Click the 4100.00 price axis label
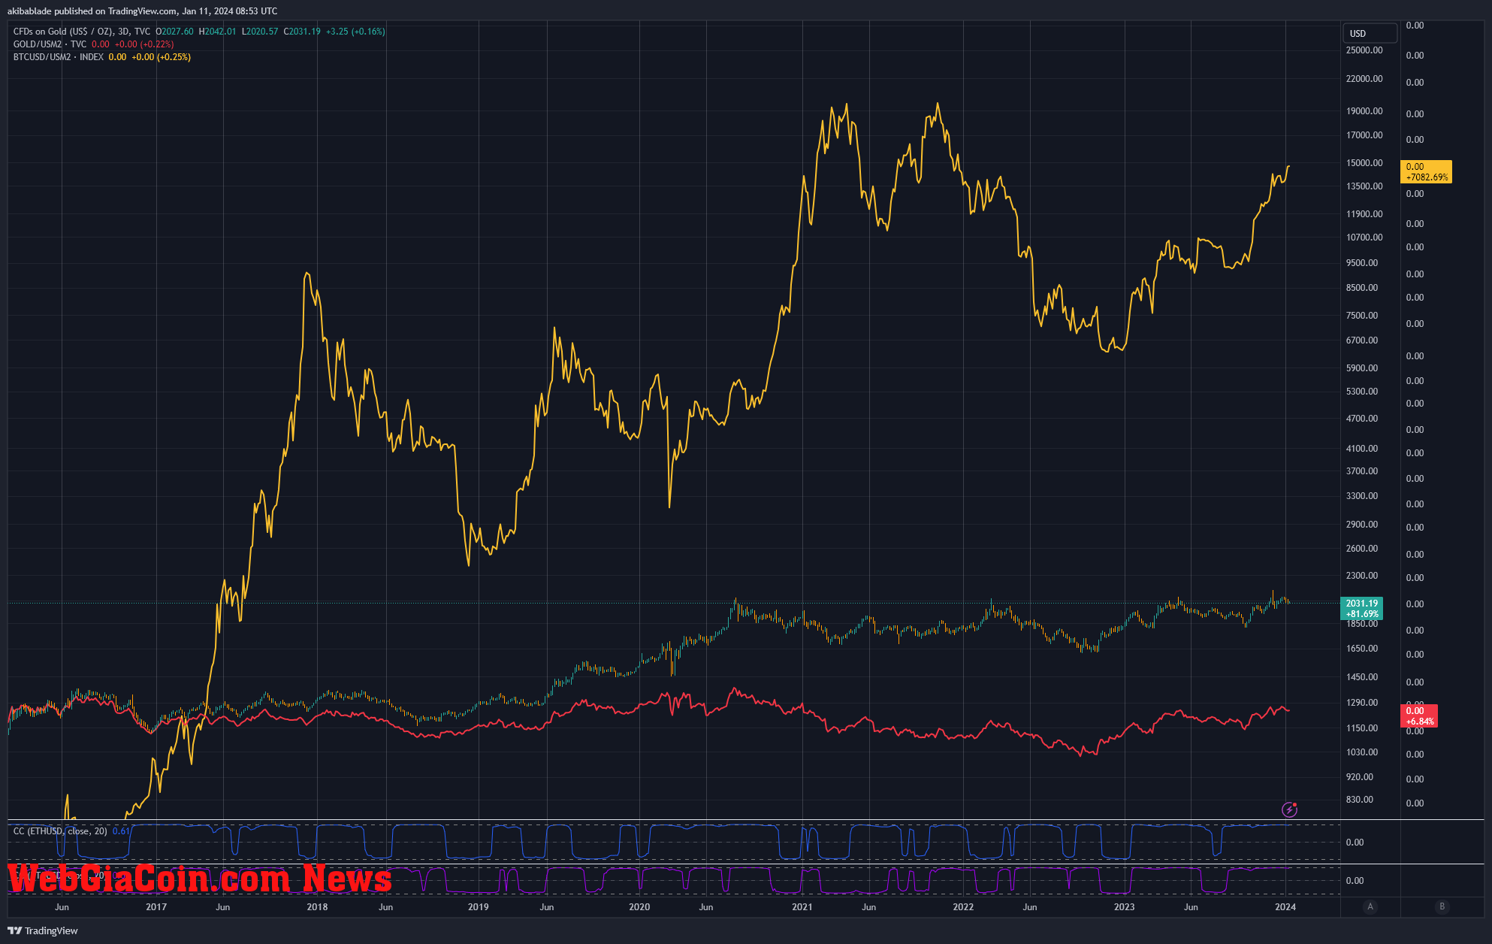The height and width of the screenshot is (944, 1492). (x=1362, y=449)
